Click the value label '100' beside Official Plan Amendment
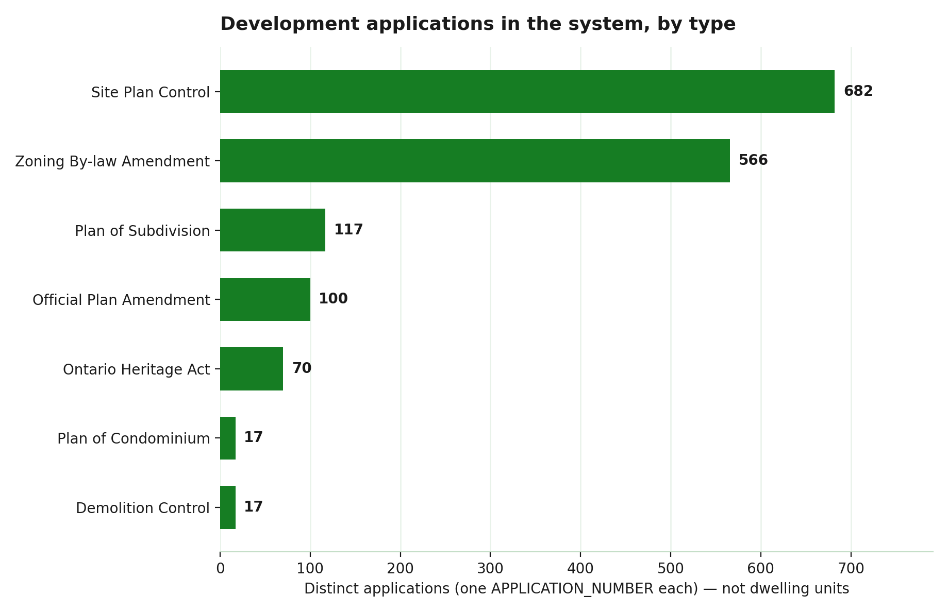Viewport: 948px width, 612px height. coord(333,299)
